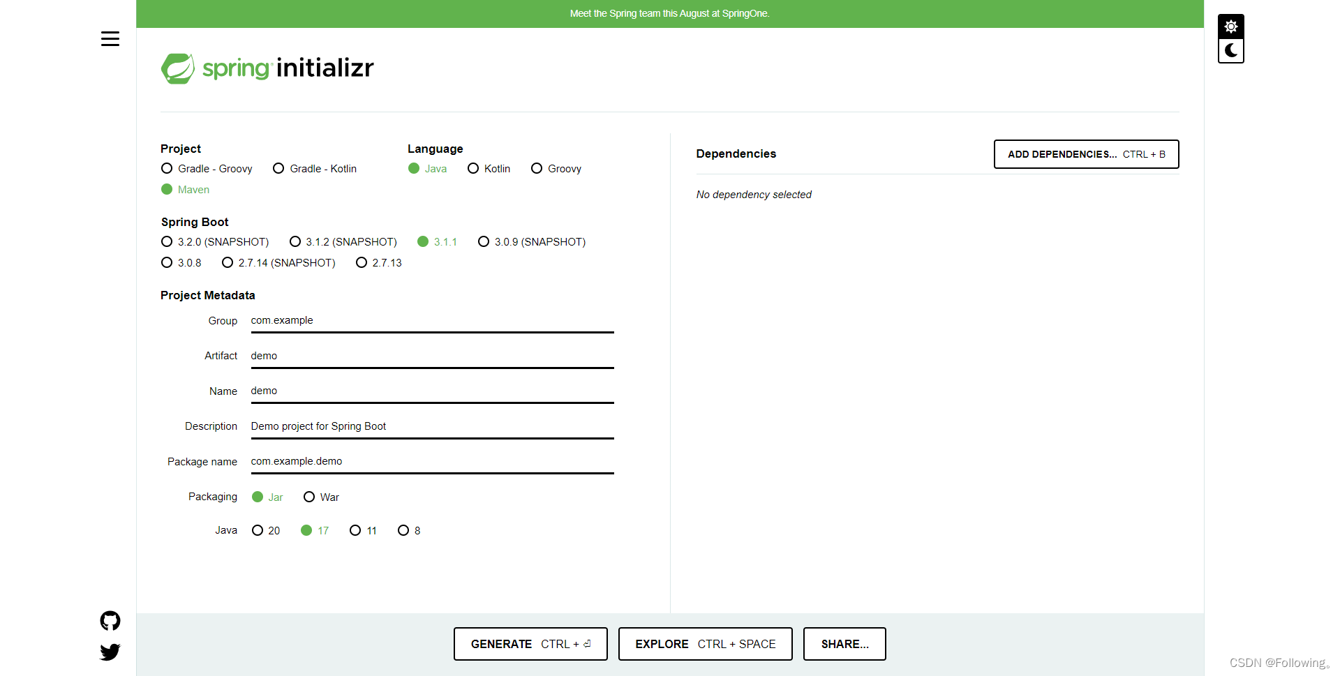Choose Jar packaging
The height and width of the screenshot is (676, 1340).
pyautogui.click(x=267, y=497)
